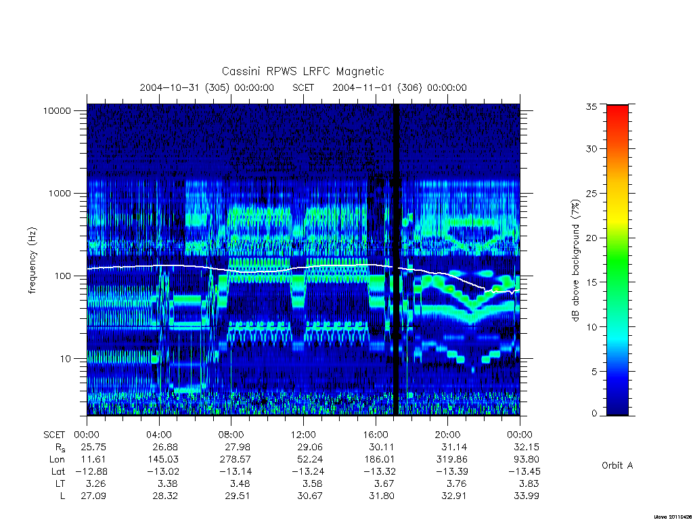Click LT value 3.83
The height and width of the screenshot is (520, 693).
(529, 483)
